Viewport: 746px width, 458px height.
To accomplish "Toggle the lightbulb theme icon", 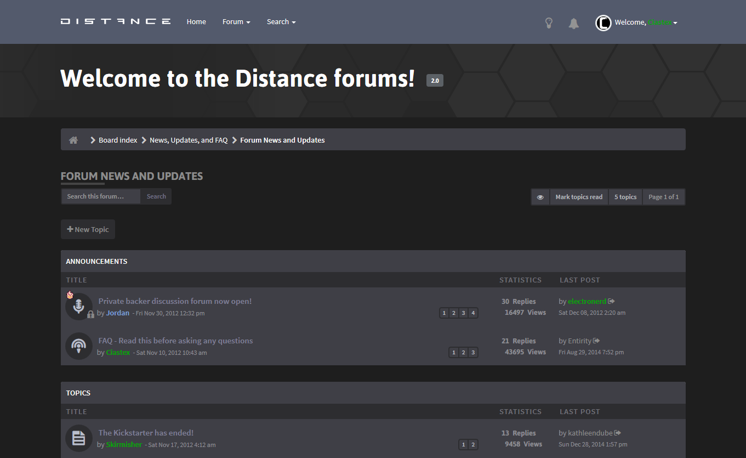I will tap(549, 23).
